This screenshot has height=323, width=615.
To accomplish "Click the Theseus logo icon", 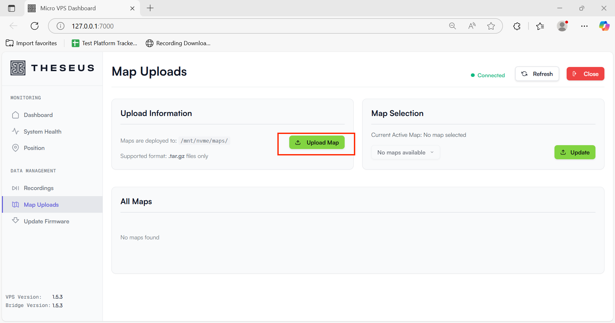I will [18, 68].
